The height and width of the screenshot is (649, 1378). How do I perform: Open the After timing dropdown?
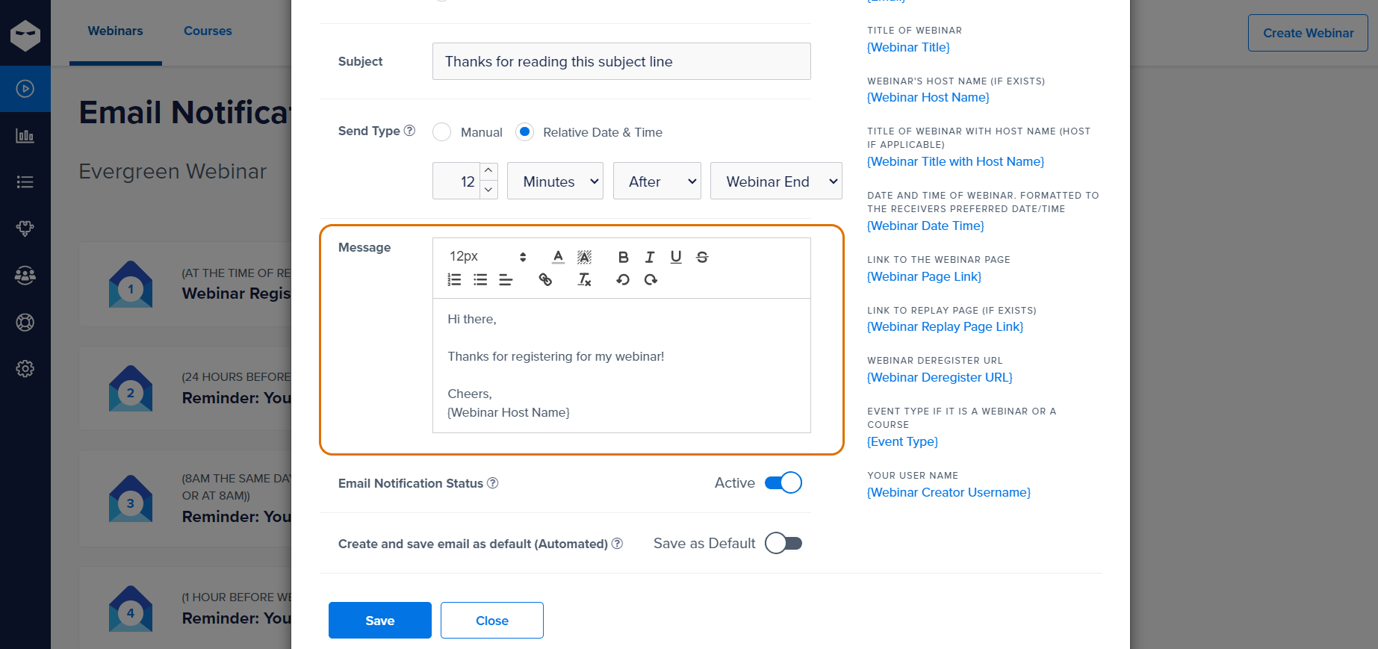657,181
